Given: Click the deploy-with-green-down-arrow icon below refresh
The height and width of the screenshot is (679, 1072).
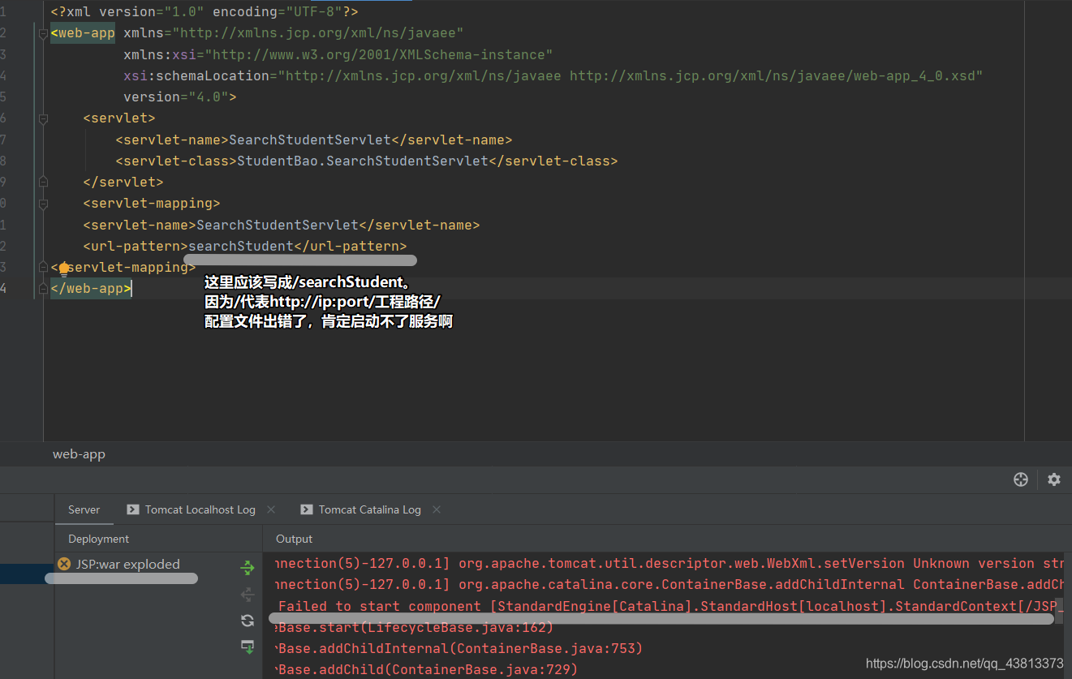Looking at the screenshot, I should [248, 647].
